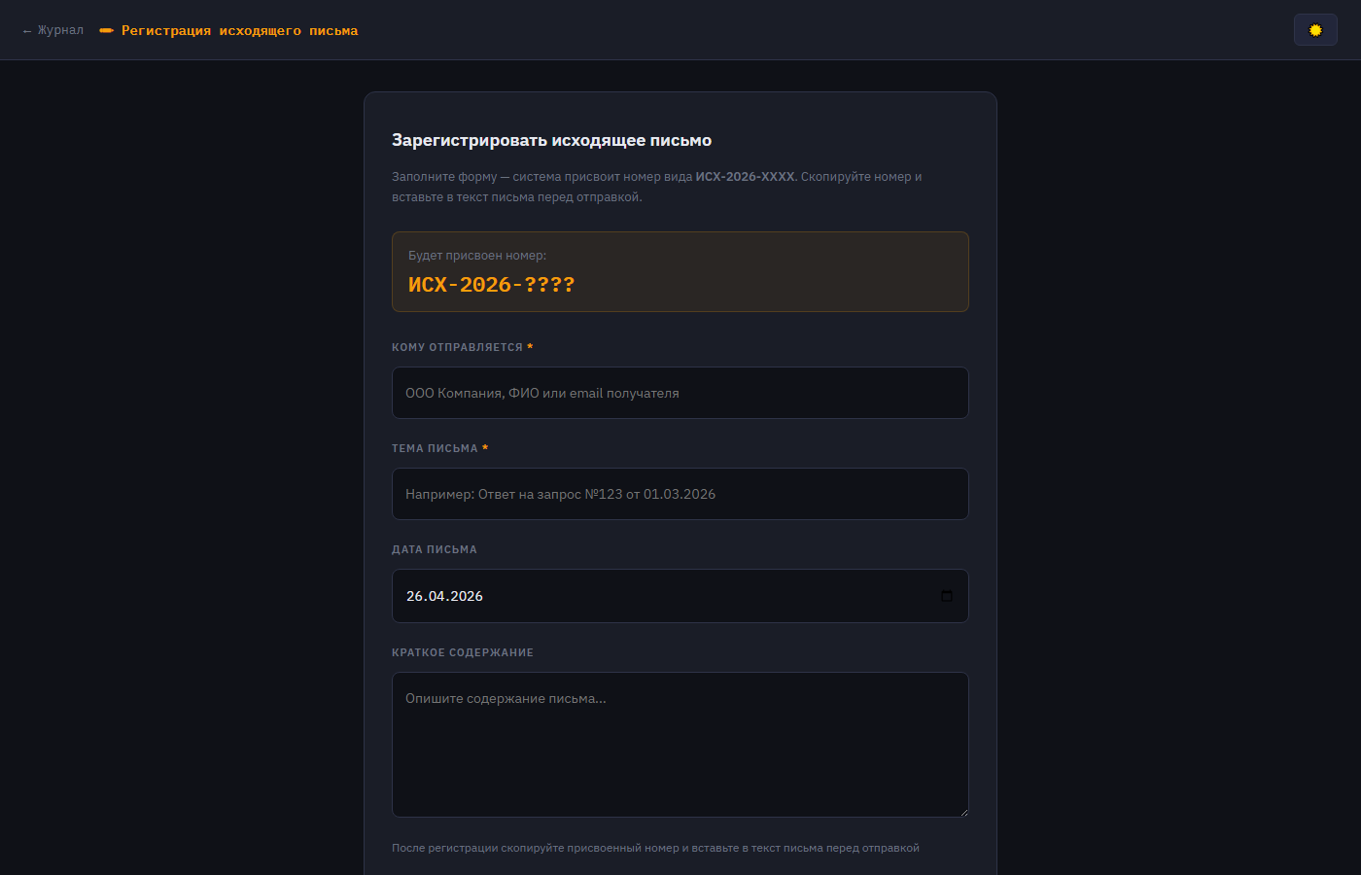Focus the 'Кому отправляется' recipient field
The height and width of the screenshot is (875, 1361).
(680, 393)
